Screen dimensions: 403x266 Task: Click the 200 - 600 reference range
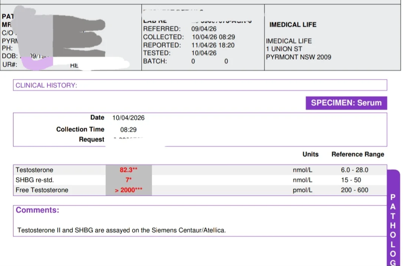pyautogui.click(x=354, y=190)
